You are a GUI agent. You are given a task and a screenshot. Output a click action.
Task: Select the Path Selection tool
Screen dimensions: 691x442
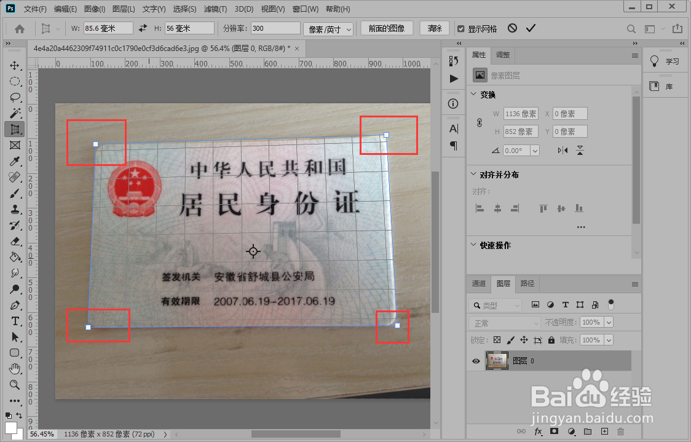tap(15, 337)
